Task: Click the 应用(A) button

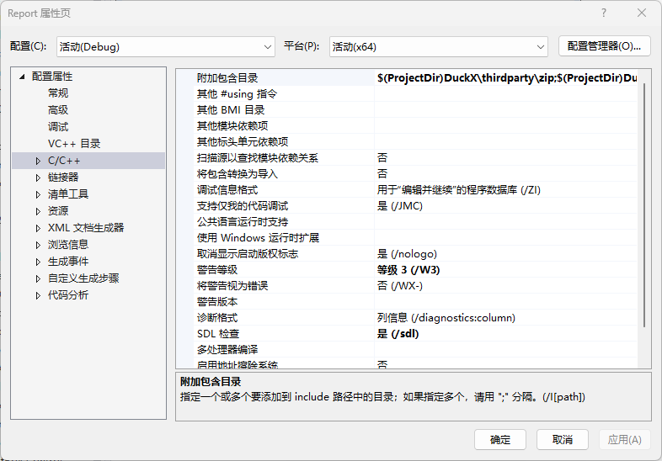Action: point(624,440)
